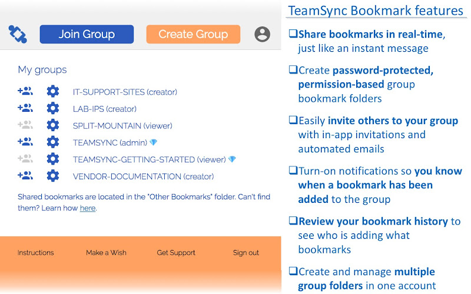Open settings gear for TEAMSYNC-GETTING-STARTED
This screenshot has width=471, height=294.
53,159
